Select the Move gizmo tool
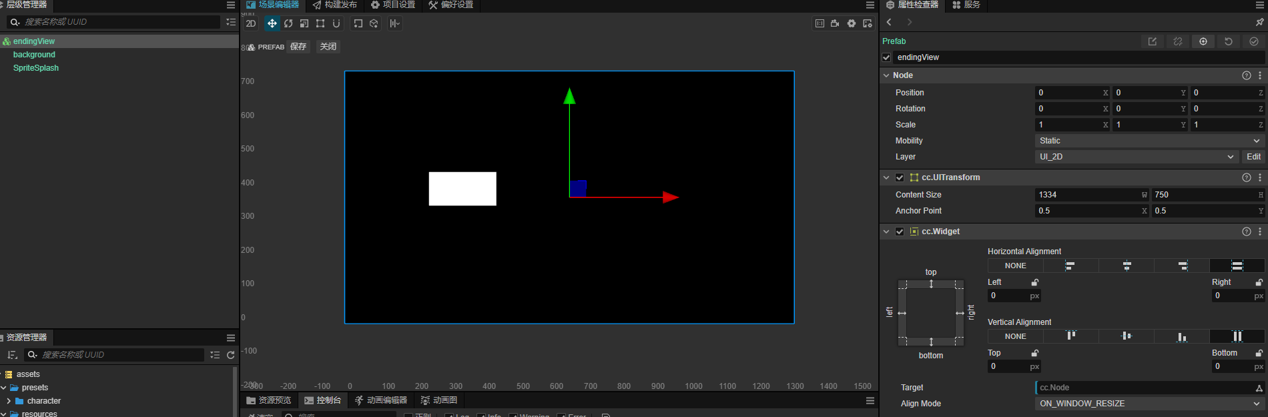Viewport: 1268px width, 417px height. 272,23
